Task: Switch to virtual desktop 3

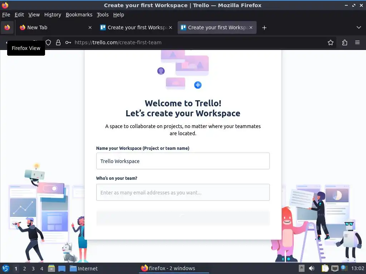Action: [x=33, y=269]
